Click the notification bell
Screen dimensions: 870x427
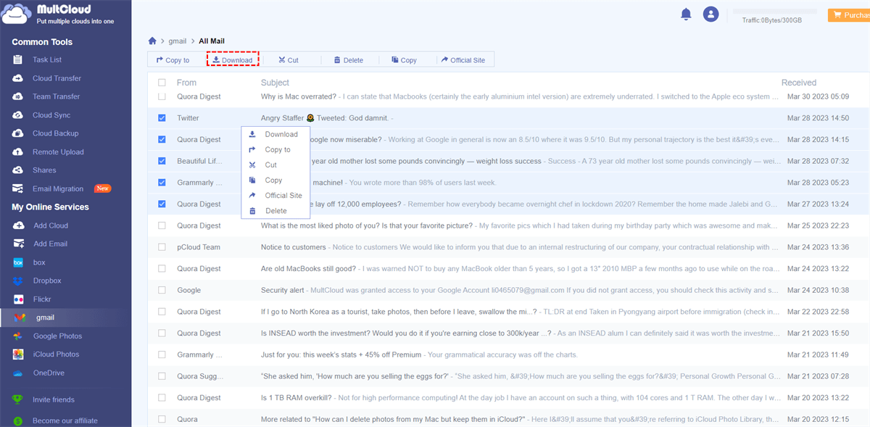[686, 14]
